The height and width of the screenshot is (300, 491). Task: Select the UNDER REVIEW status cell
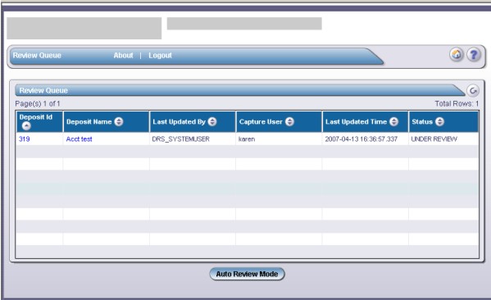443,139
